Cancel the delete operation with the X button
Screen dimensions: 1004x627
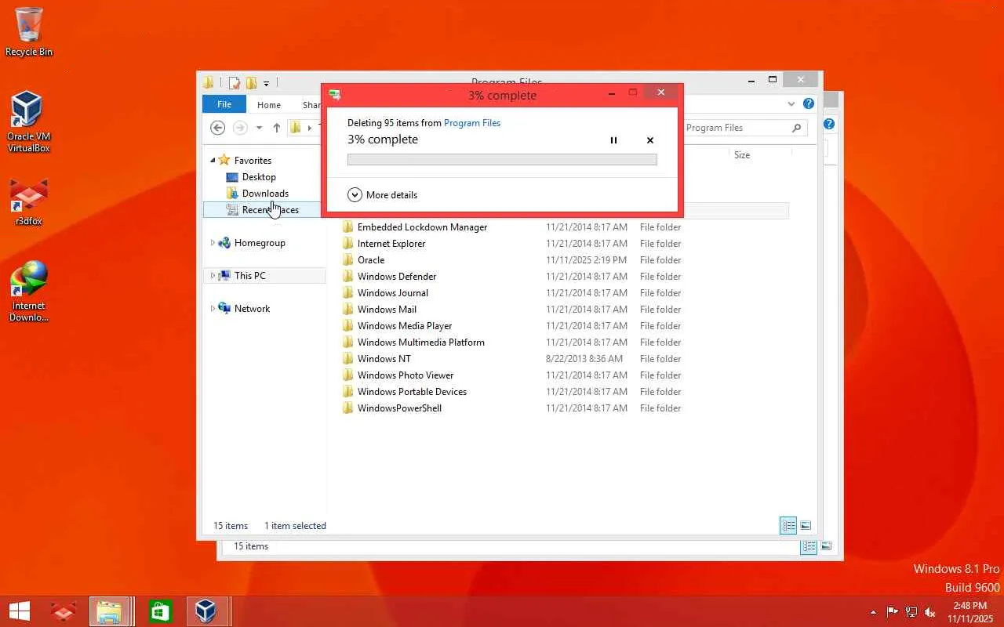pyautogui.click(x=650, y=140)
